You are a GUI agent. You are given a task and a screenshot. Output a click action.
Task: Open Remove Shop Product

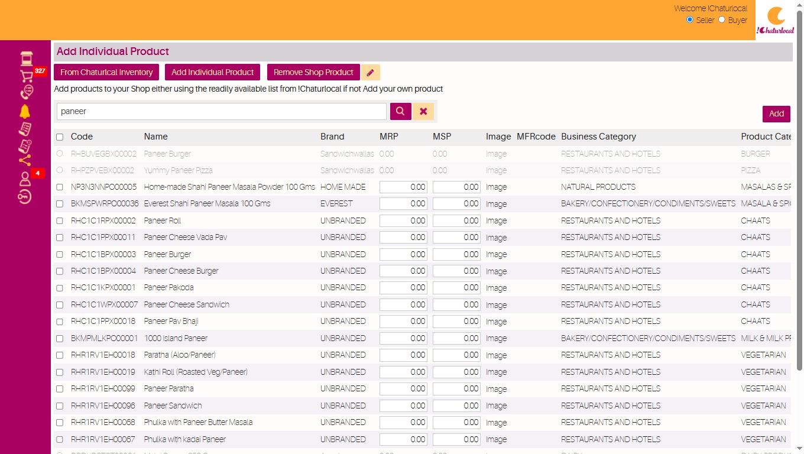tap(313, 72)
